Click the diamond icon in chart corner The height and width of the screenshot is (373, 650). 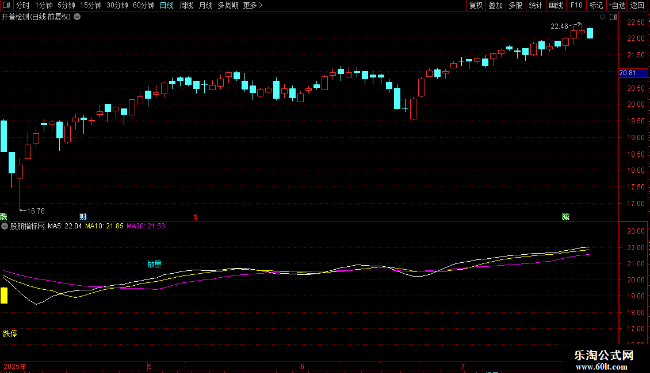pos(602,17)
